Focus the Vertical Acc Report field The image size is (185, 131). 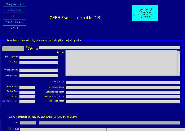[x=123, y=102]
